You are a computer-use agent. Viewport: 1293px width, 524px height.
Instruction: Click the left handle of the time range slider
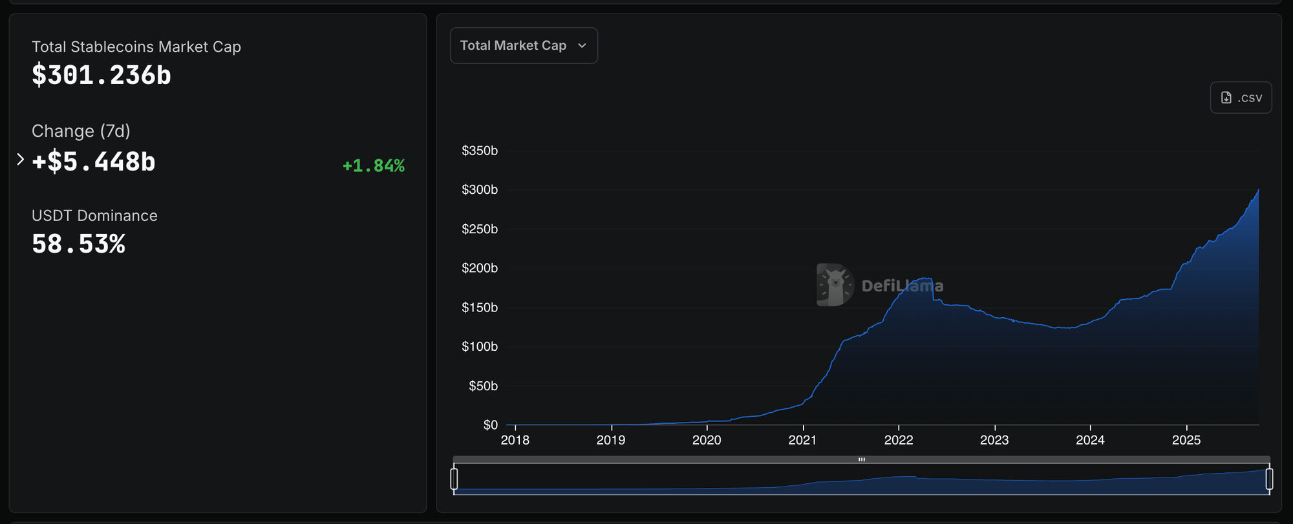click(454, 479)
